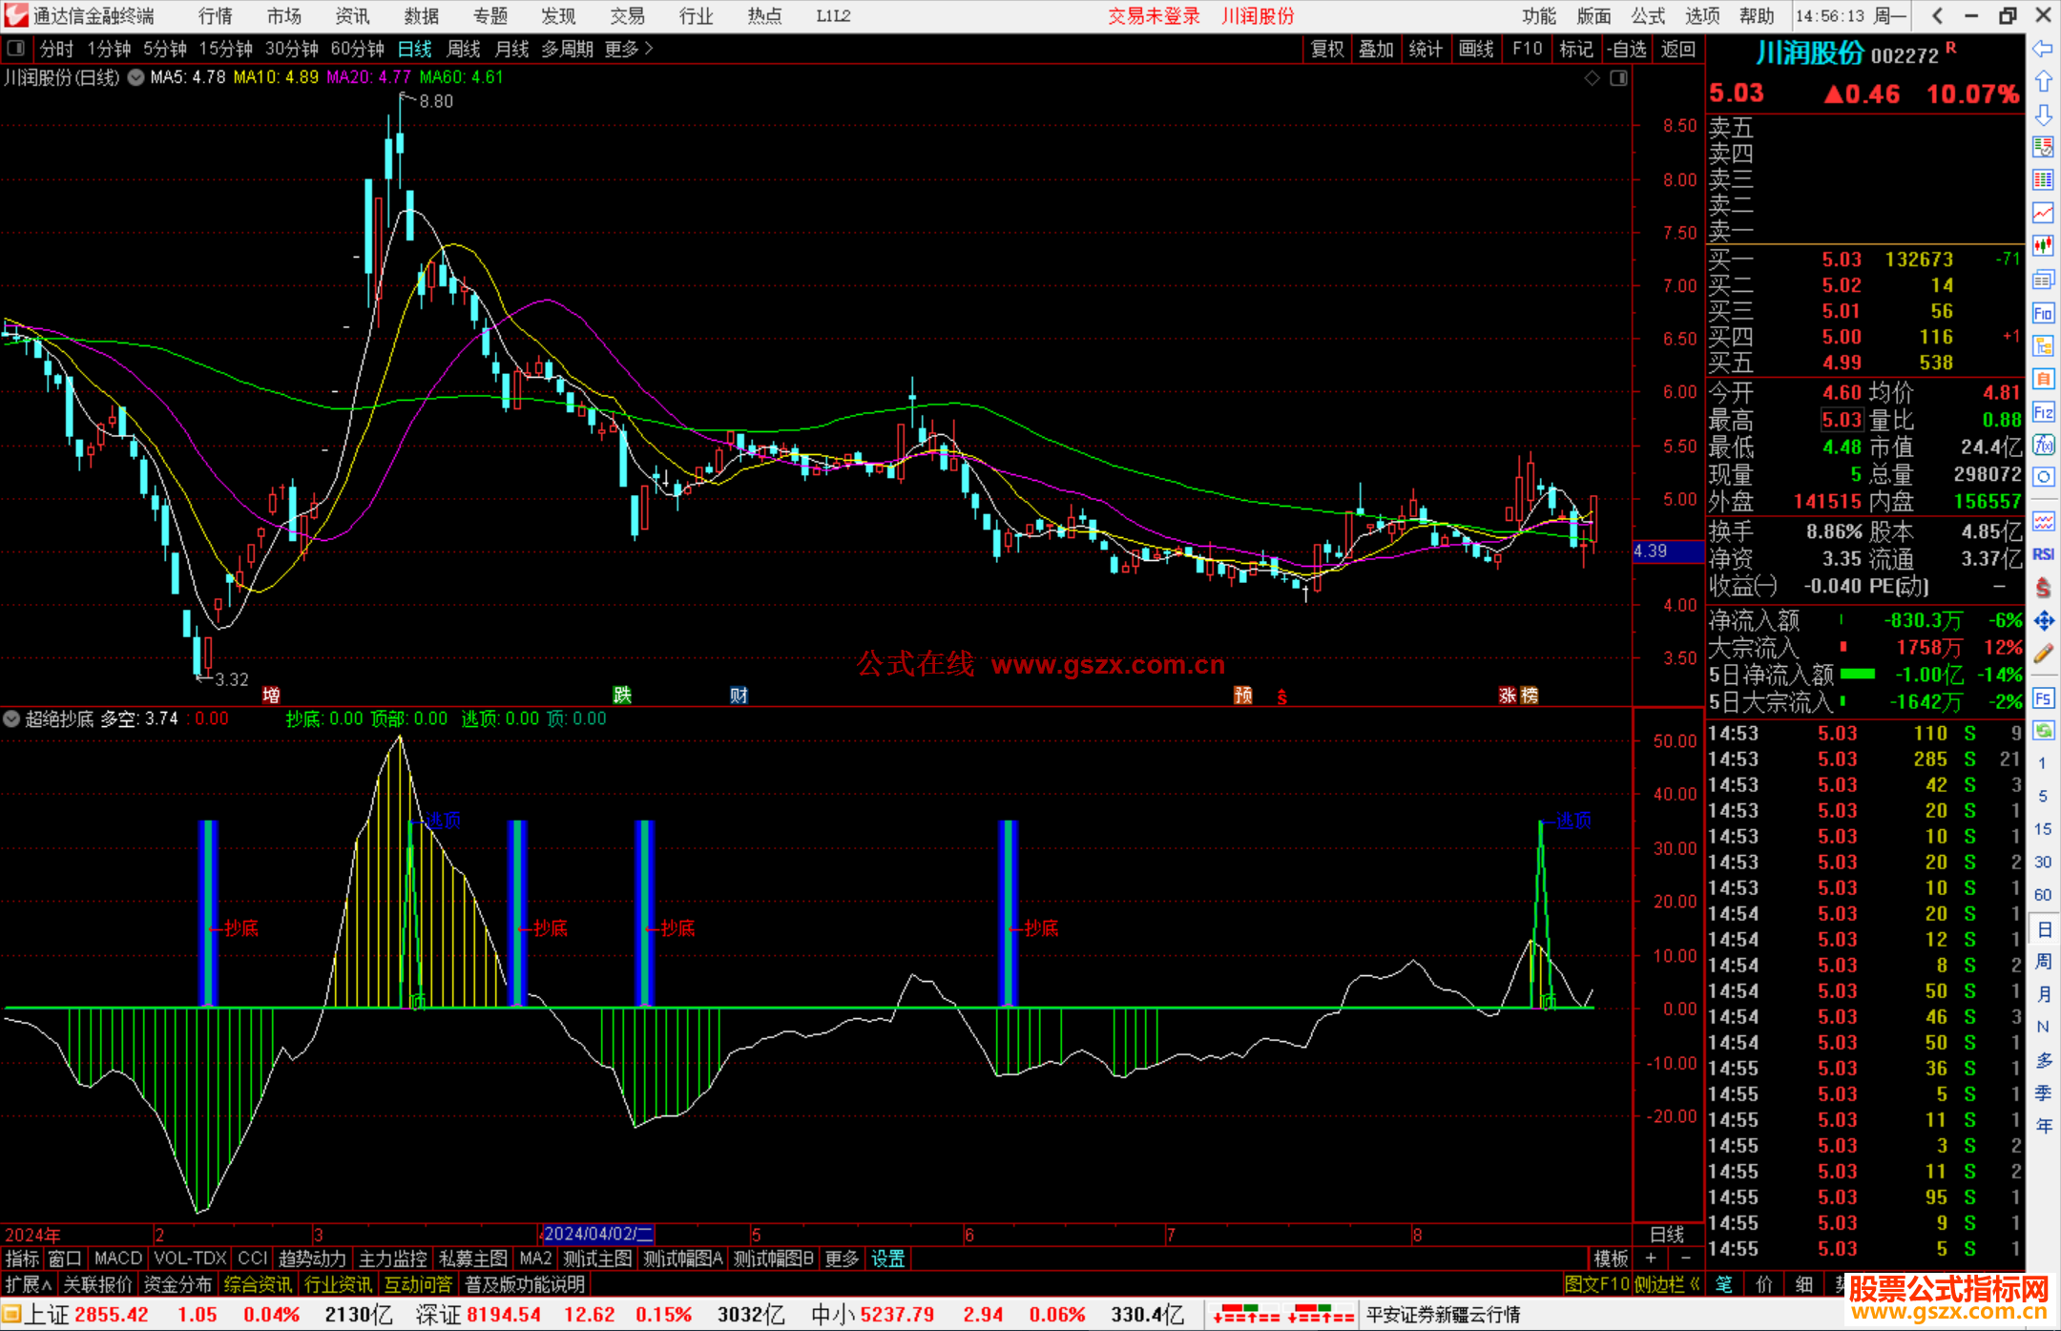Select the 60分钟 period tab
This screenshot has width=2061, height=1331.
[357, 49]
